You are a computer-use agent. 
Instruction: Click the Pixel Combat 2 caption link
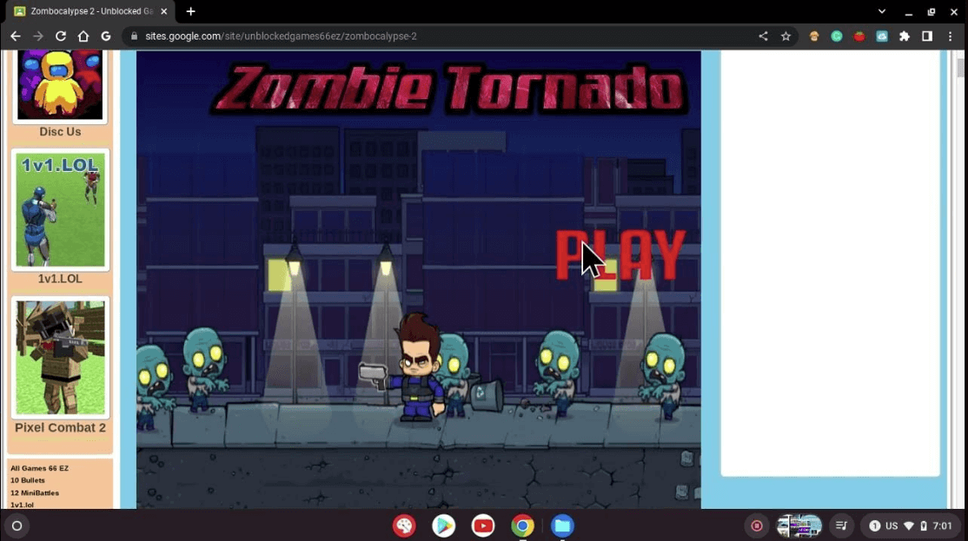click(60, 427)
